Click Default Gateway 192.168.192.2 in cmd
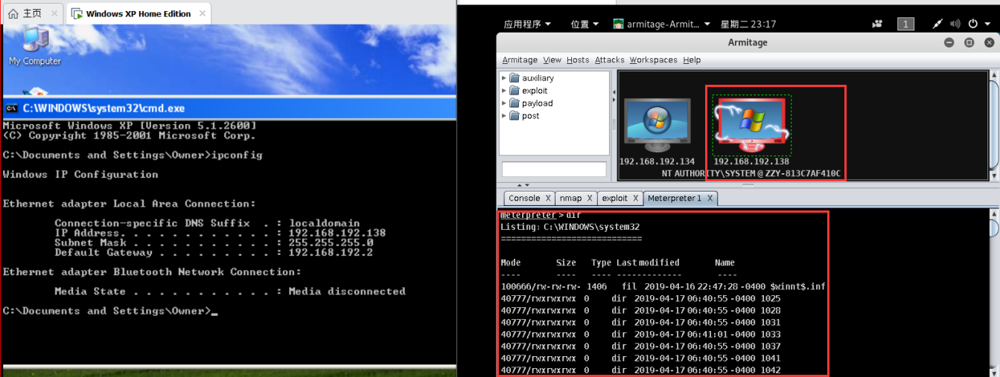Screen dimensions: 1000x377 tap(331, 252)
